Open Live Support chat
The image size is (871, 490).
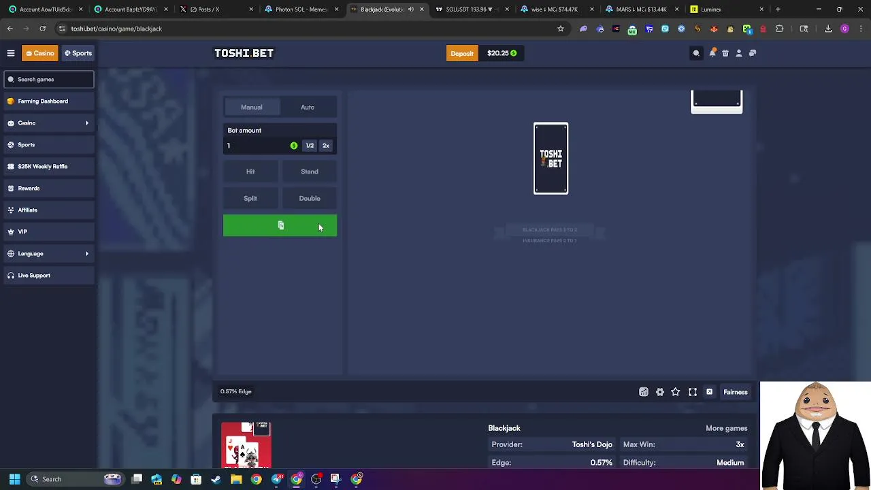[48, 276]
